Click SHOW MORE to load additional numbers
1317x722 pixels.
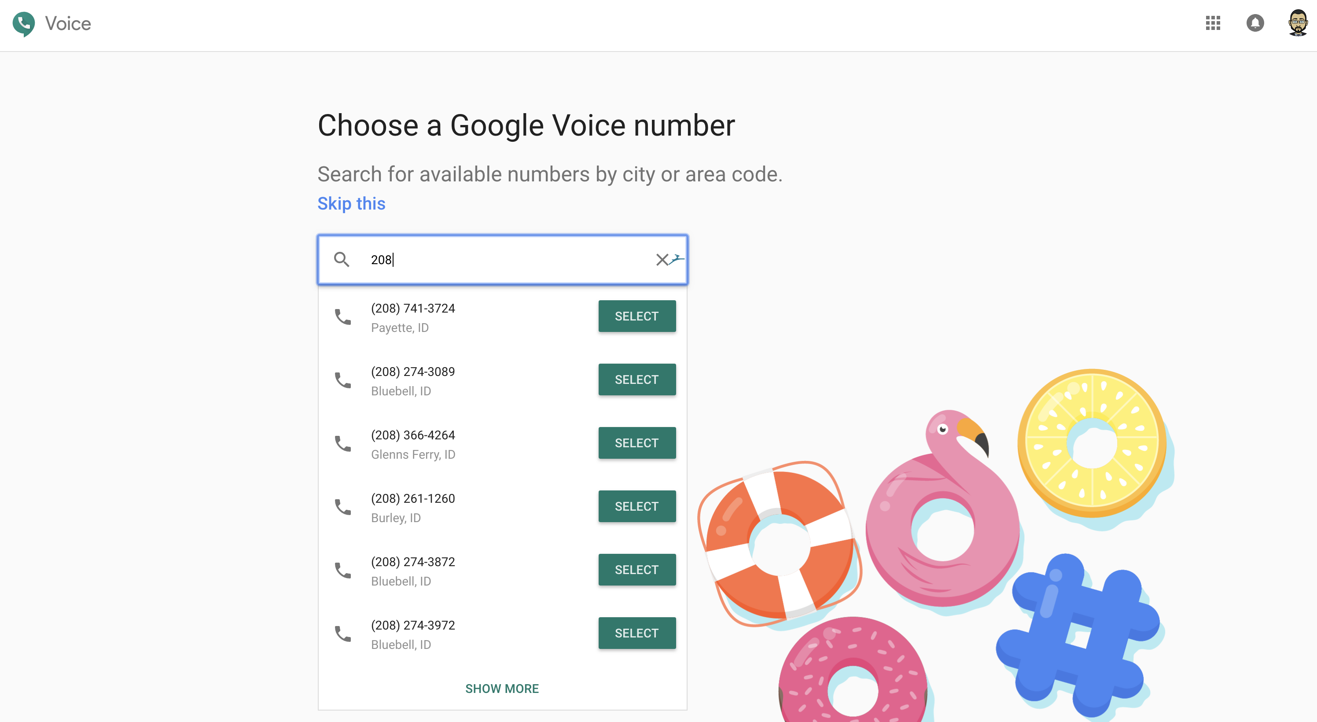point(502,688)
